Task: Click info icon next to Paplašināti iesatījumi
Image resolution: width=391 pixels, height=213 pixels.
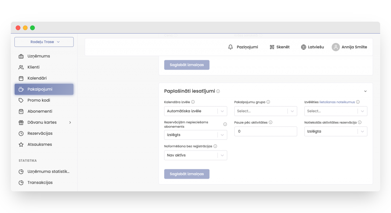Action: pyautogui.click(x=218, y=91)
